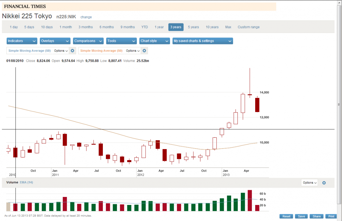The width and height of the screenshot is (342, 221).
Task: Click the Financial Times logo
Action: (x=25, y=7)
